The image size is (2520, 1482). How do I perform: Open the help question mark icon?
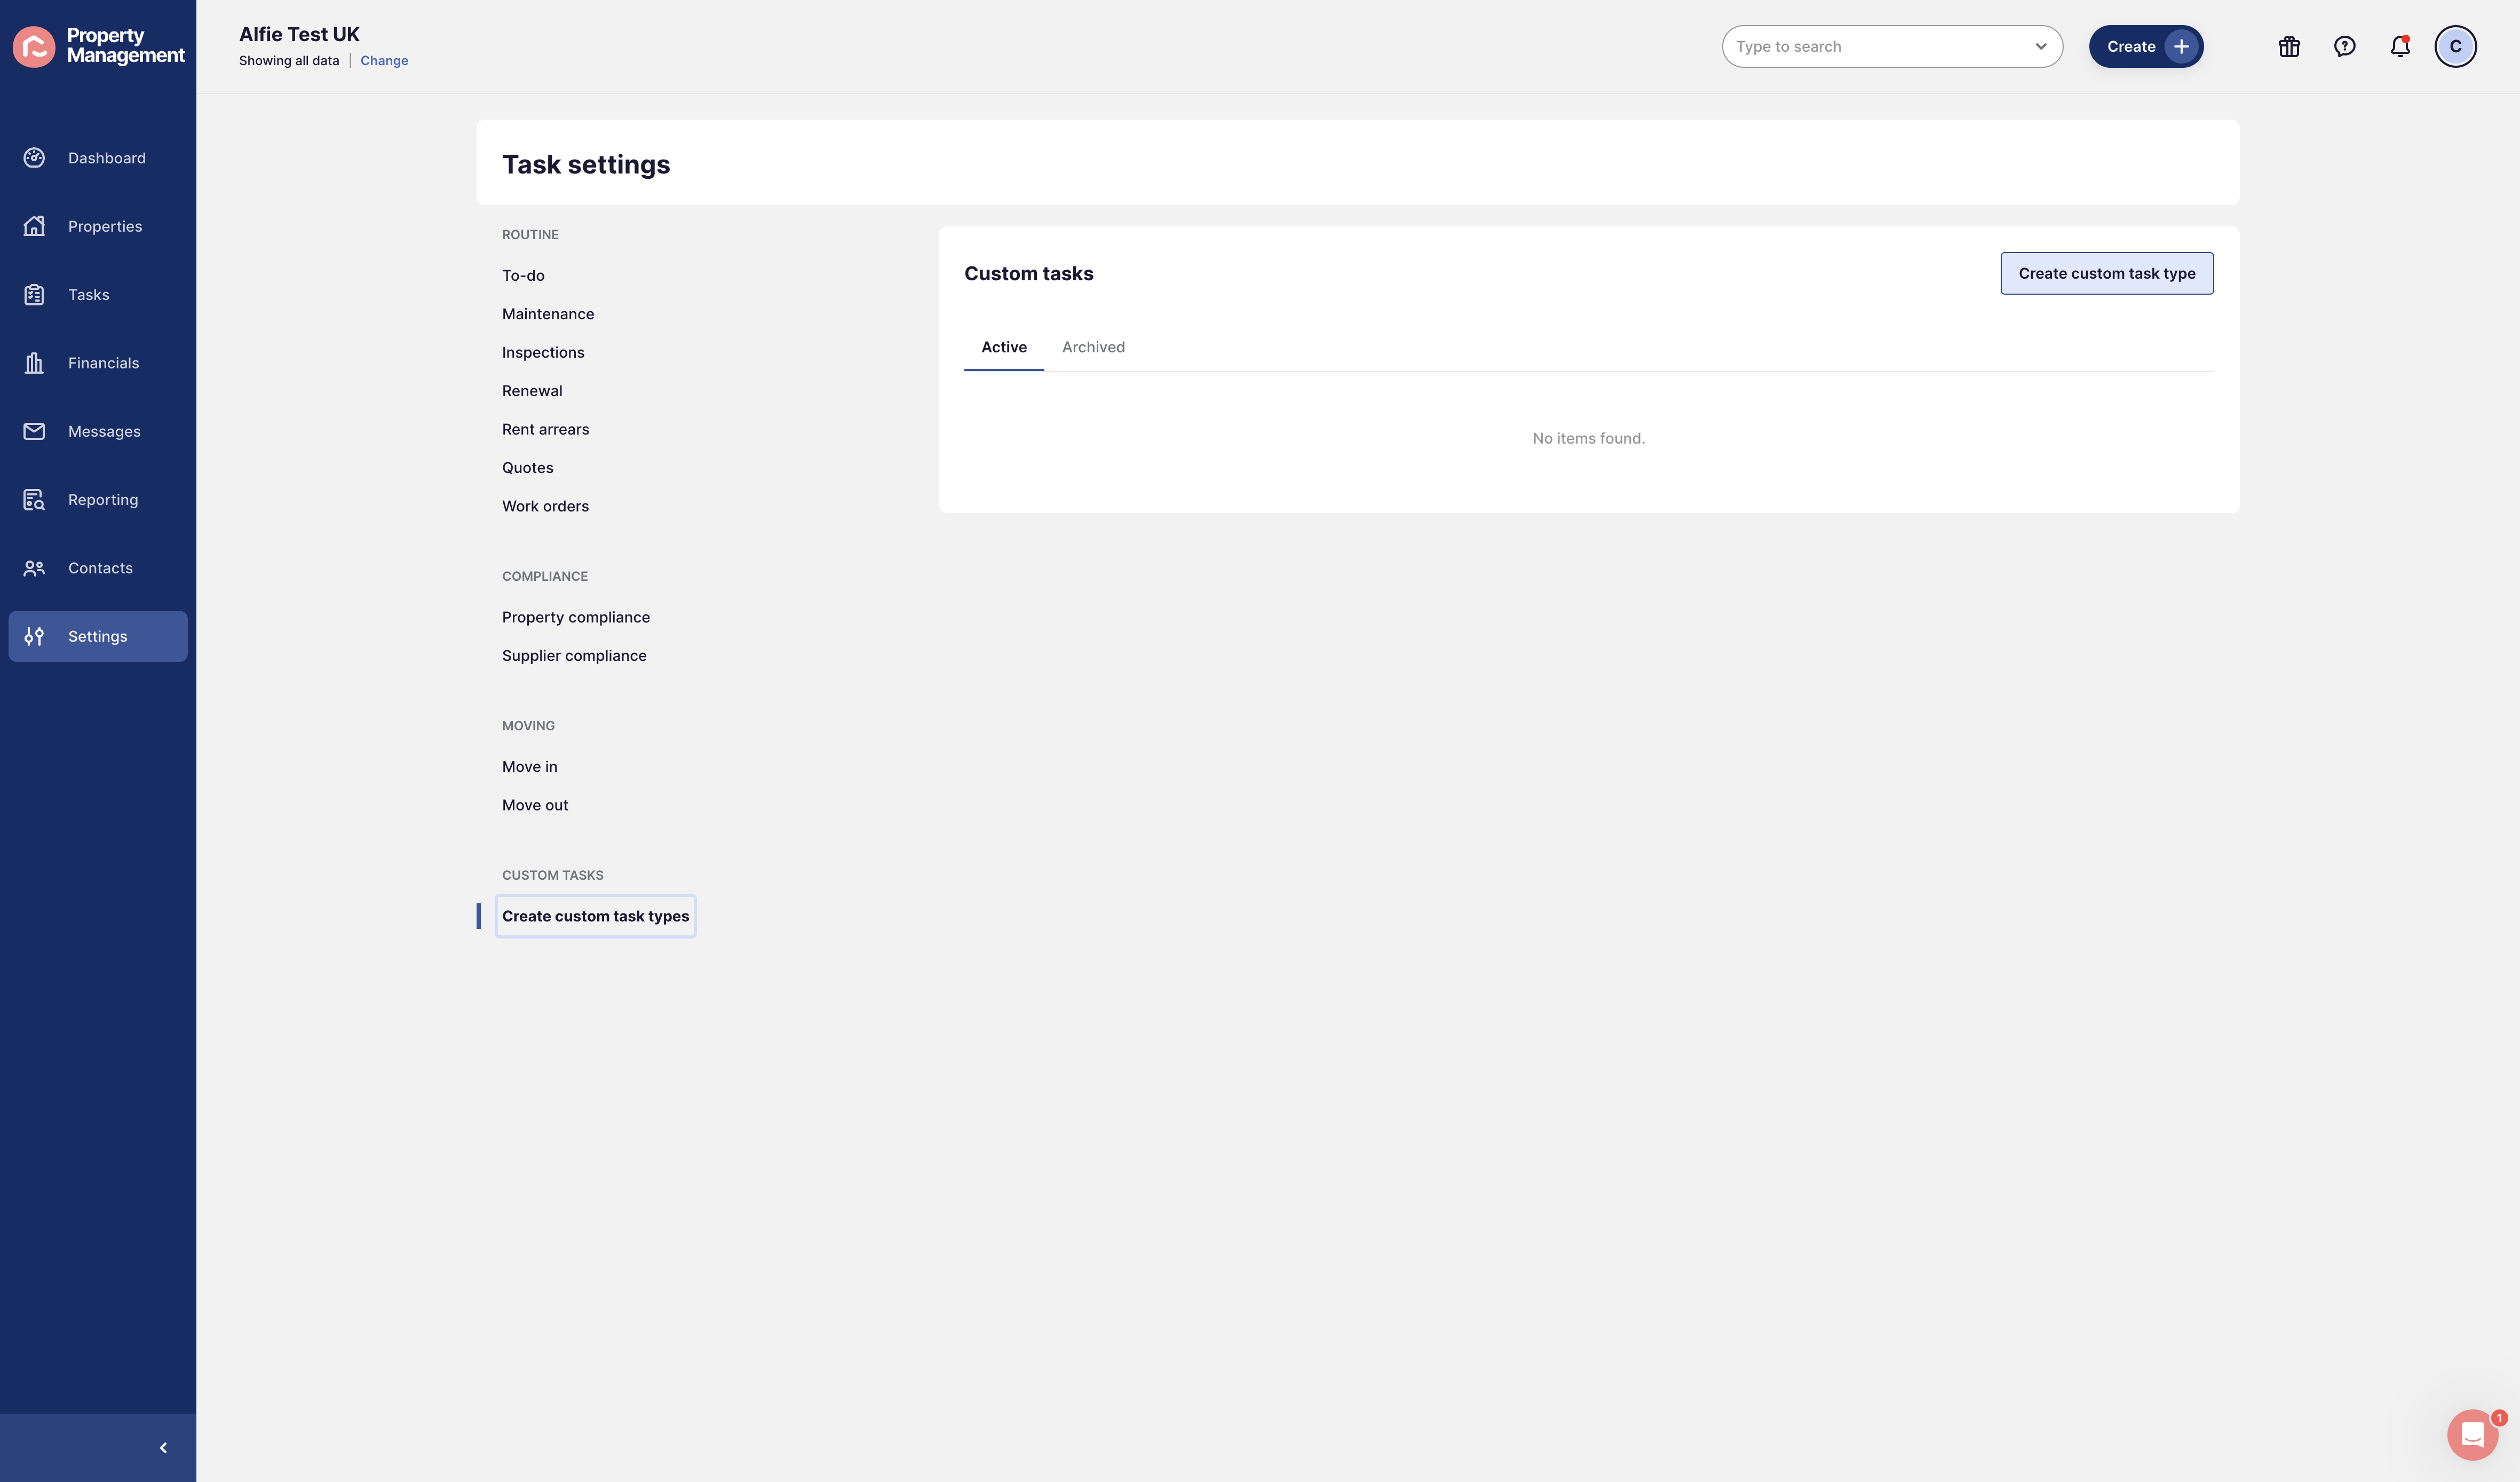pos(2344,46)
